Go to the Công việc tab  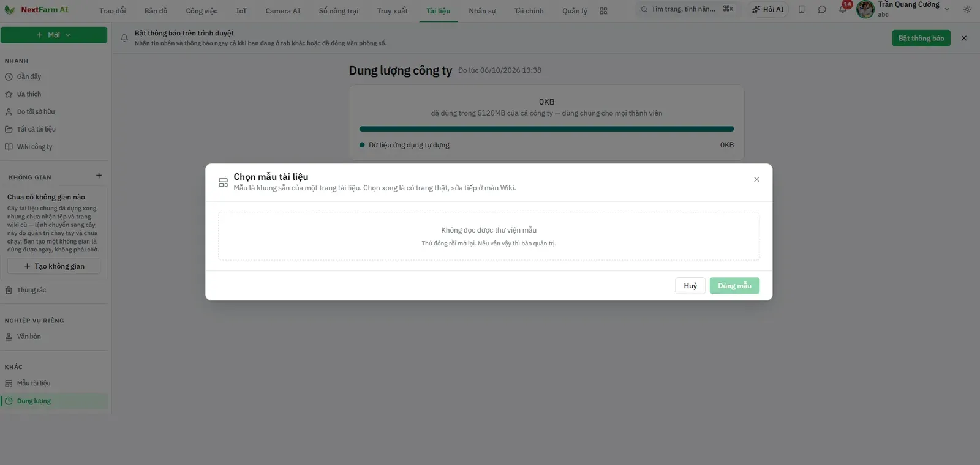coord(202,11)
